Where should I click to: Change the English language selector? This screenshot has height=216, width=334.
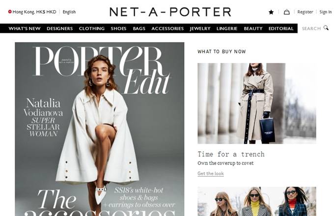coord(69,12)
